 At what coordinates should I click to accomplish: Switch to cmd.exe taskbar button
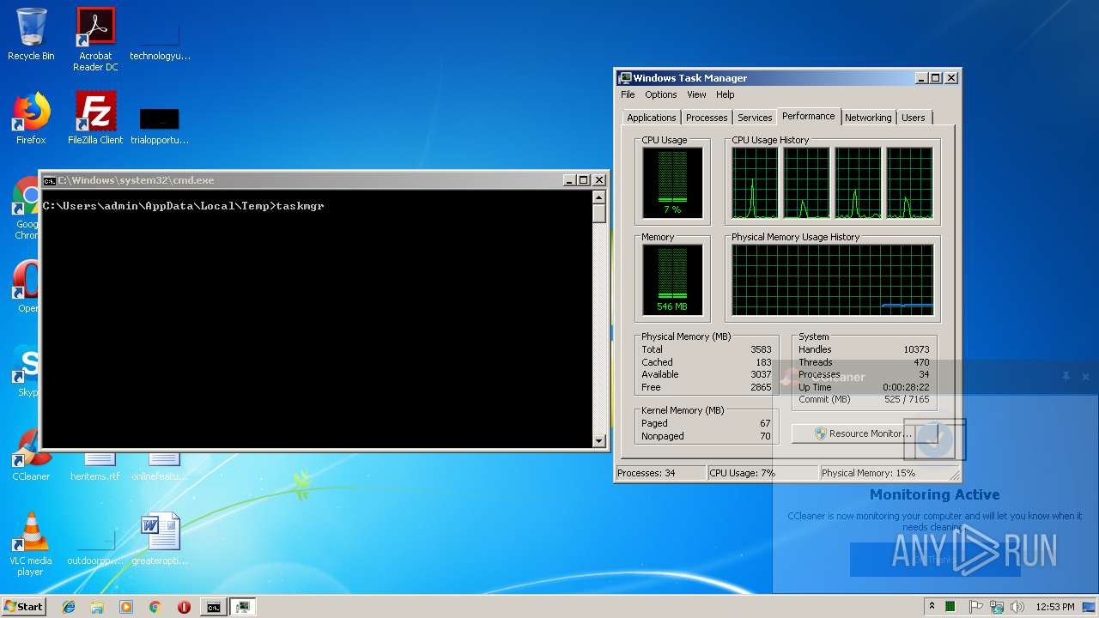213,607
